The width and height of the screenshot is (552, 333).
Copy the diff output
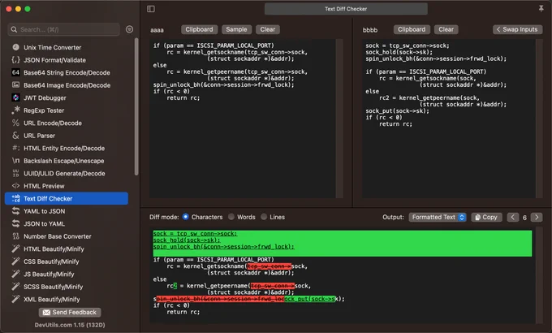[x=486, y=217]
